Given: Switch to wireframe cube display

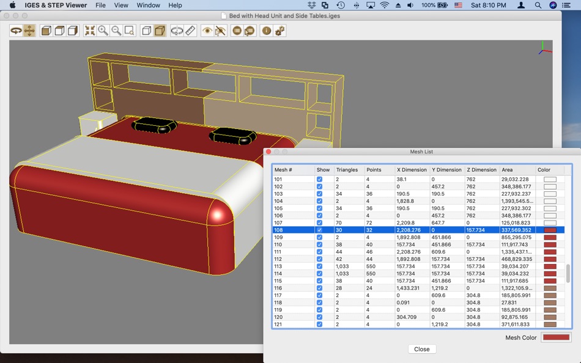Looking at the screenshot, I should [x=147, y=31].
